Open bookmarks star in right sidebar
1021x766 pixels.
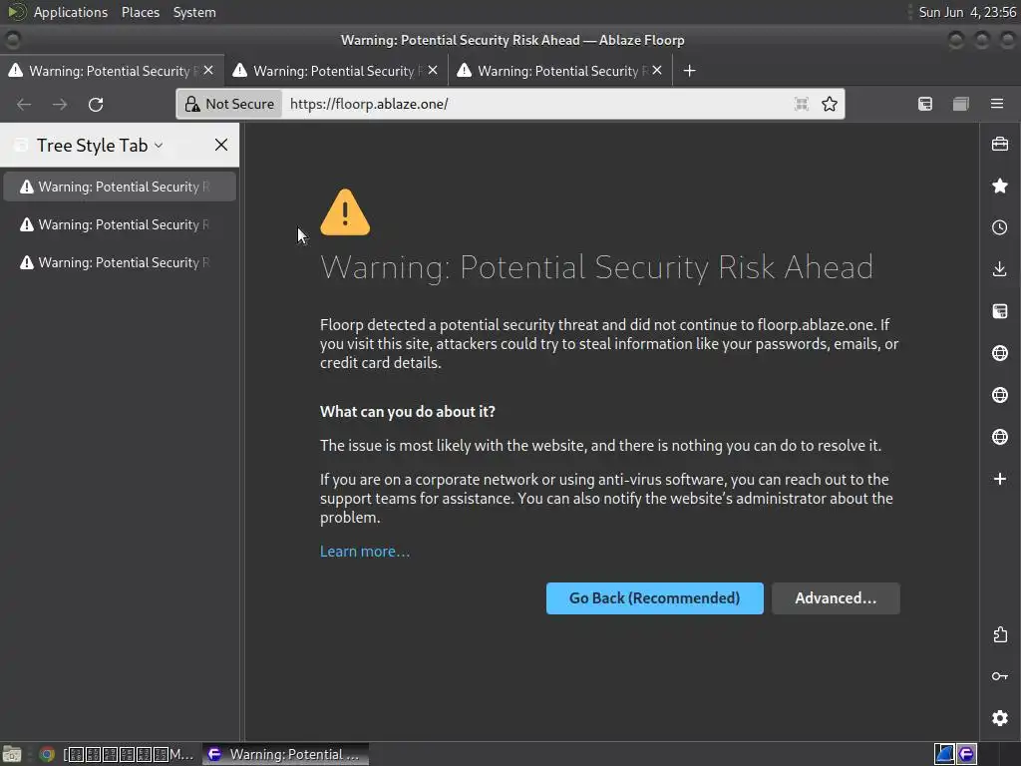[1000, 186]
